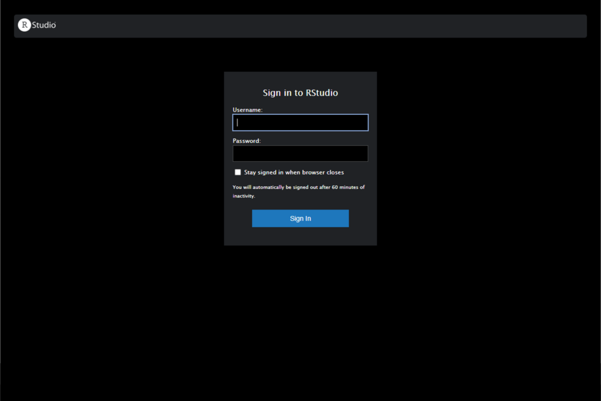
Task: Focus the Username input field
Action: point(300,123)
